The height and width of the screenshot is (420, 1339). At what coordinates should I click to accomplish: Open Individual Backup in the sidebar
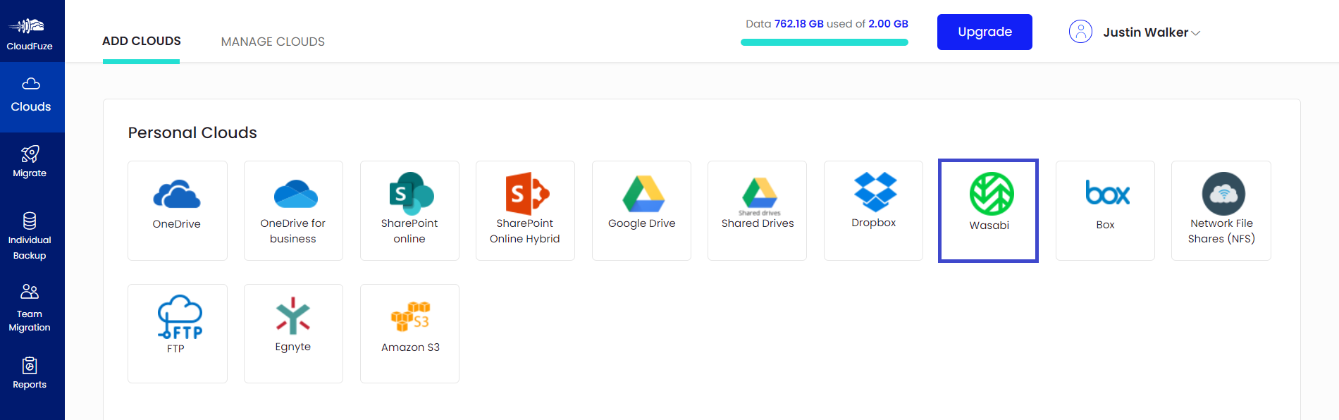30,237
